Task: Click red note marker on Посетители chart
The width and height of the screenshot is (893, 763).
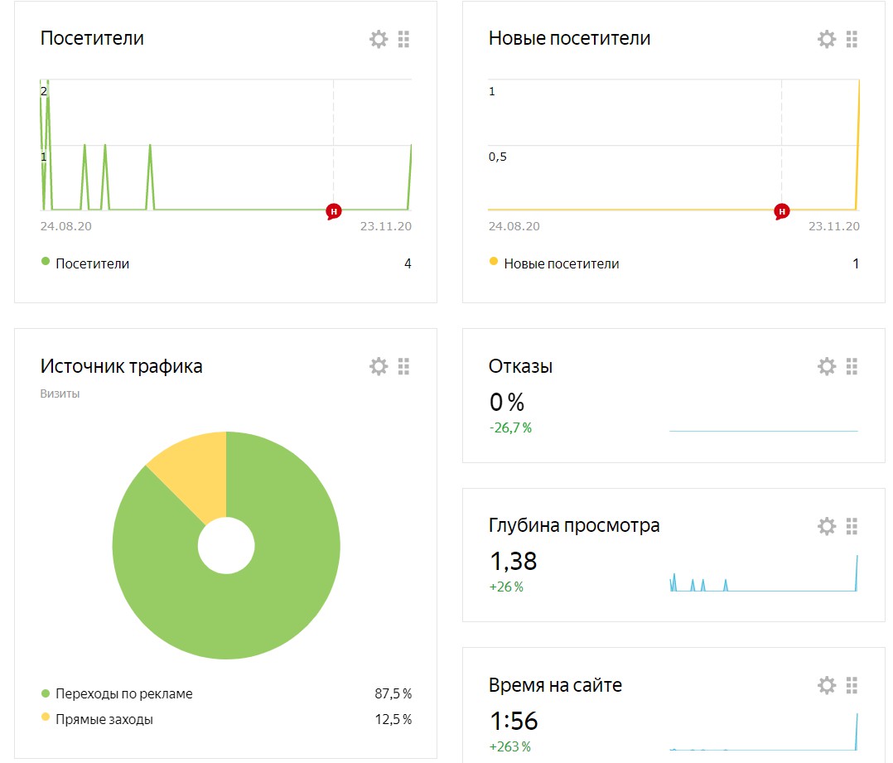Action: pyautogui.click(x=334, y=212)
